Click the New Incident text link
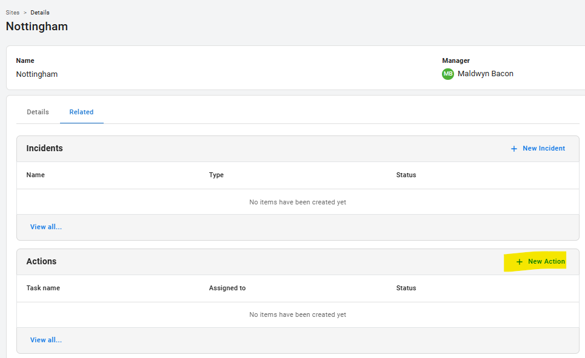Viewport: 585px width, 358px height. click(544, 148)
